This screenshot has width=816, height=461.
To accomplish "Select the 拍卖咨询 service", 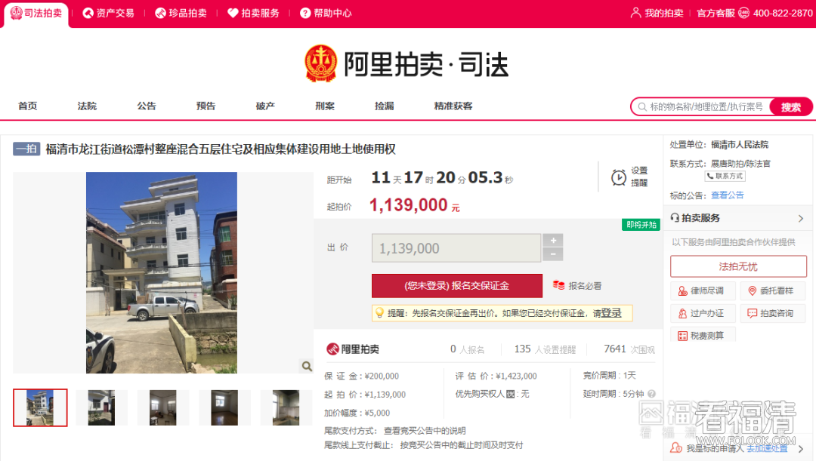I will [x=773, y=313].
